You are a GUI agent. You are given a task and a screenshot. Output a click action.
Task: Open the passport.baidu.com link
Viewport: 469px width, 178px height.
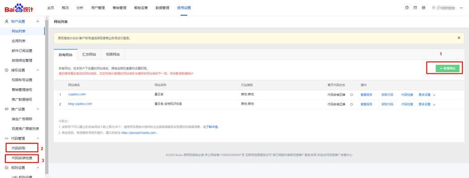pos(139,133)
